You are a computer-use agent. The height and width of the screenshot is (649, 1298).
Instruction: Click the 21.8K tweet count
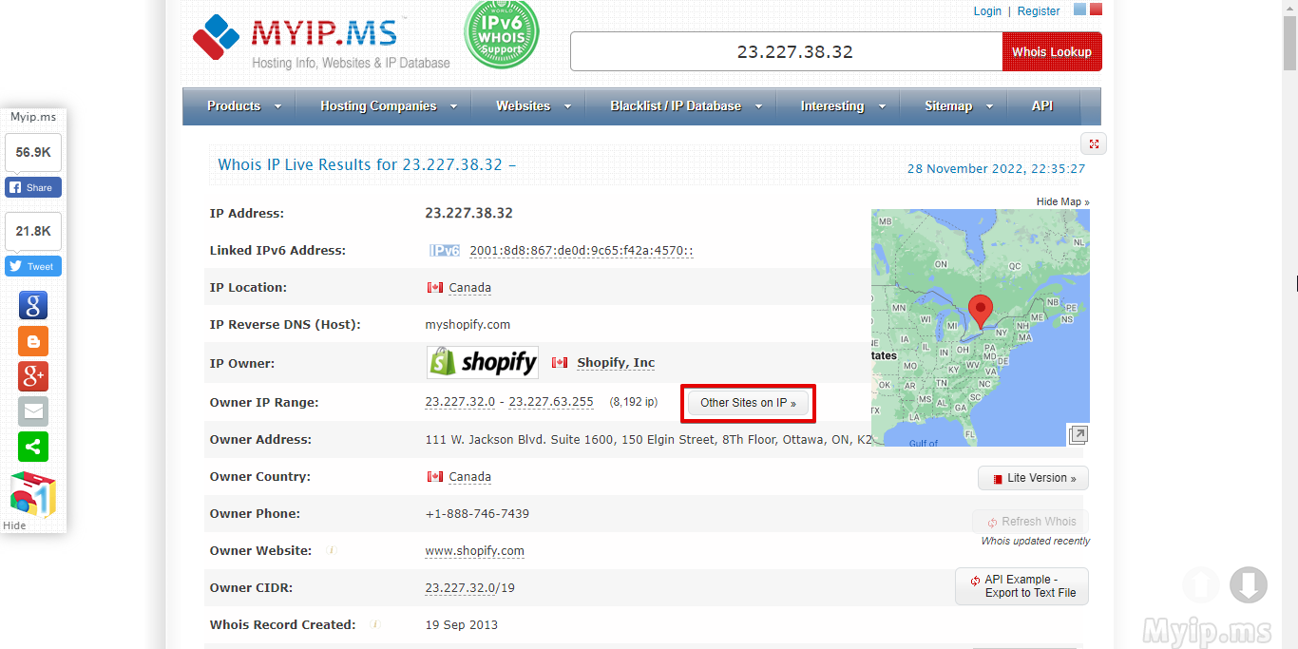[x=33, y=231]
